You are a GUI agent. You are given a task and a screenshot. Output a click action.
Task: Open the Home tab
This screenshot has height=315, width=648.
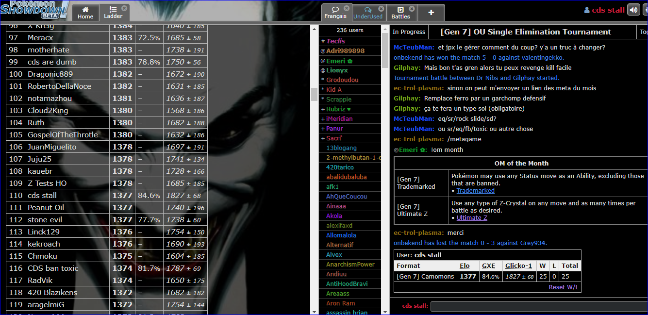tap(85, 12)
